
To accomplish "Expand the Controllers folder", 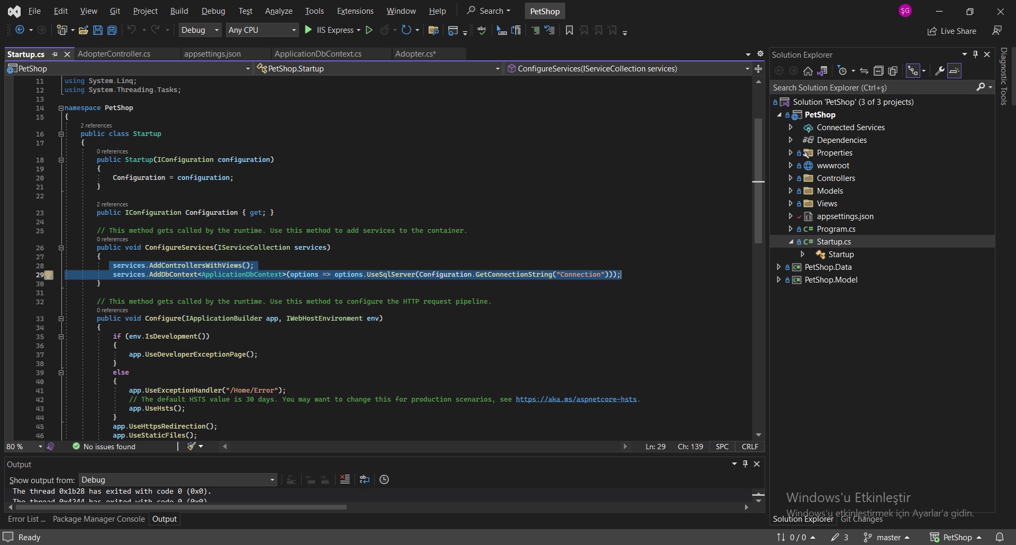I will (791, 178).
